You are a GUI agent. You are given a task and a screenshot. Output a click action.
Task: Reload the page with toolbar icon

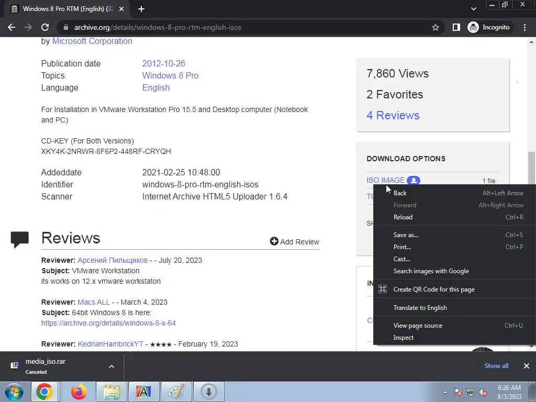(45, 27)
